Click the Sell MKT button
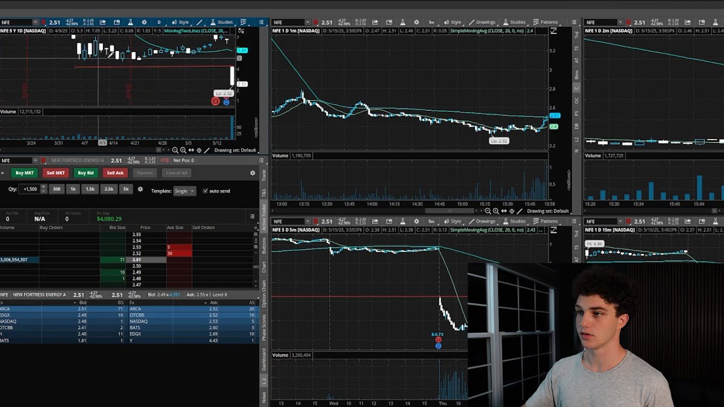The height and width of the screenshot is (407, 724). (x=55, y=173)
